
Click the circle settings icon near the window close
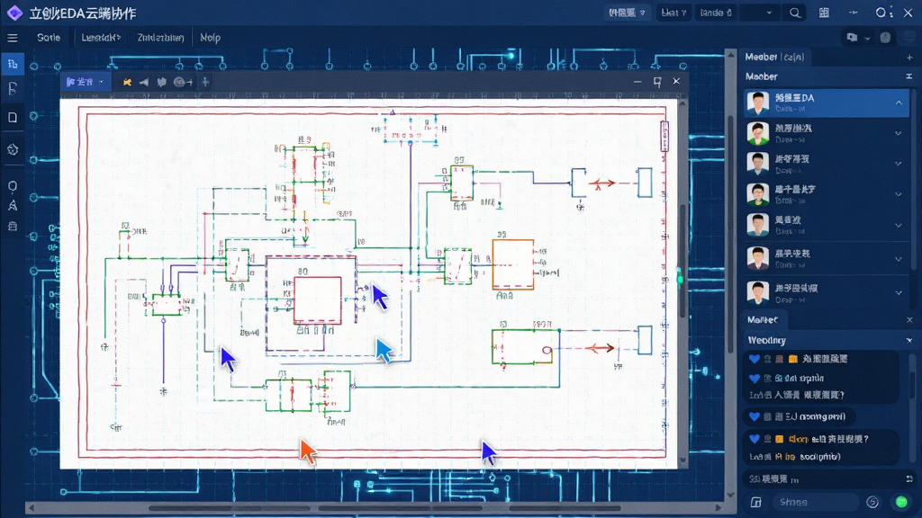point(881,13)
